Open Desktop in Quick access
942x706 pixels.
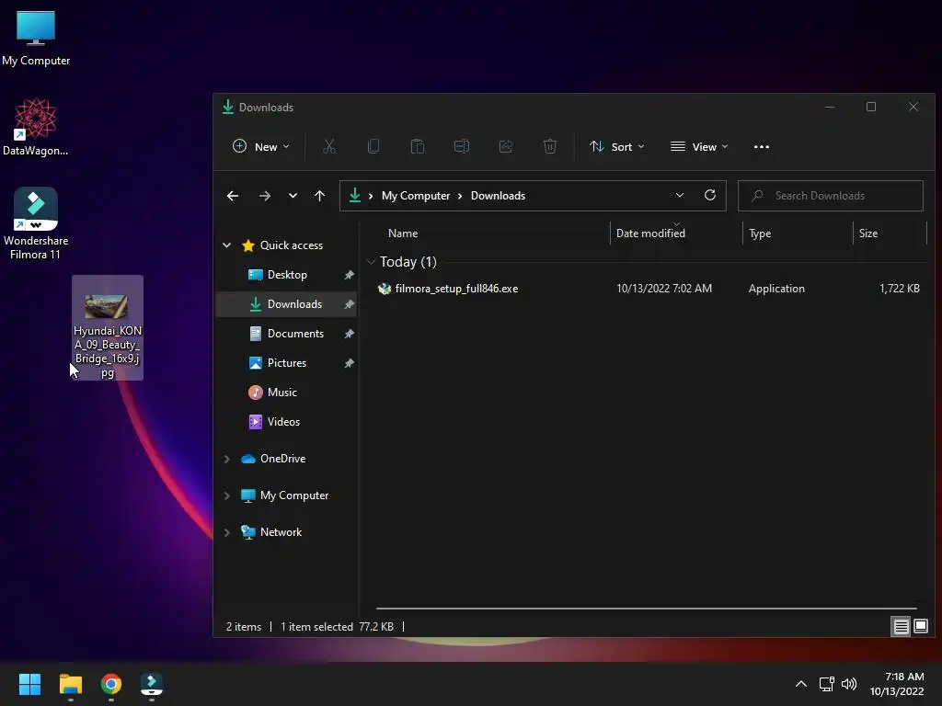click(x=287, y=275)
